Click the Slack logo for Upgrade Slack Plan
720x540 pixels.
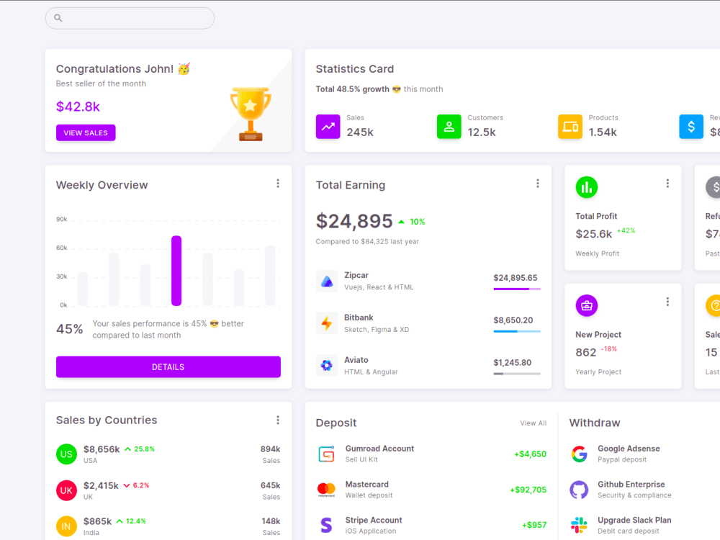pos(579,525)
